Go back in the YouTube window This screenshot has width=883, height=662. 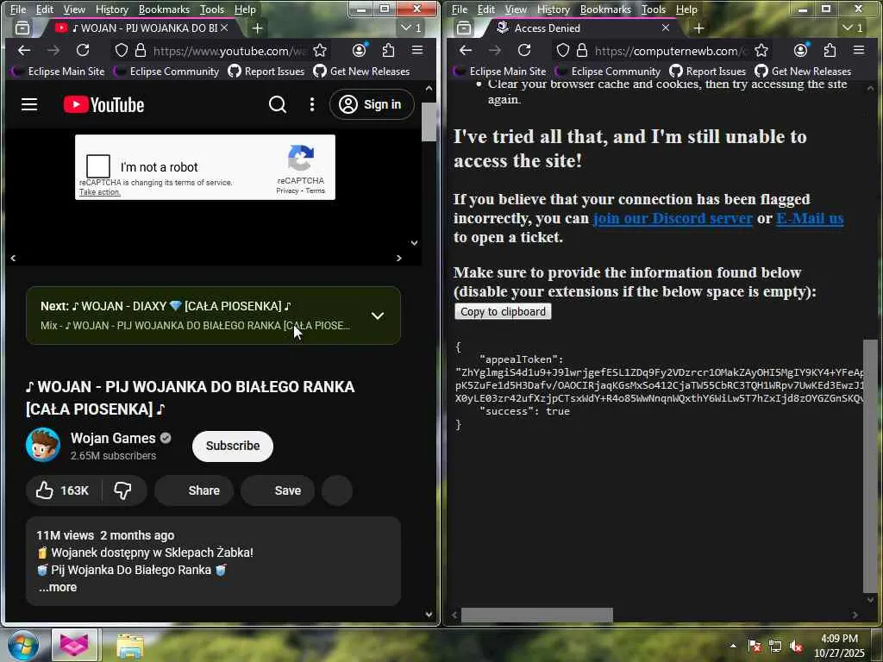coord(24,51)
